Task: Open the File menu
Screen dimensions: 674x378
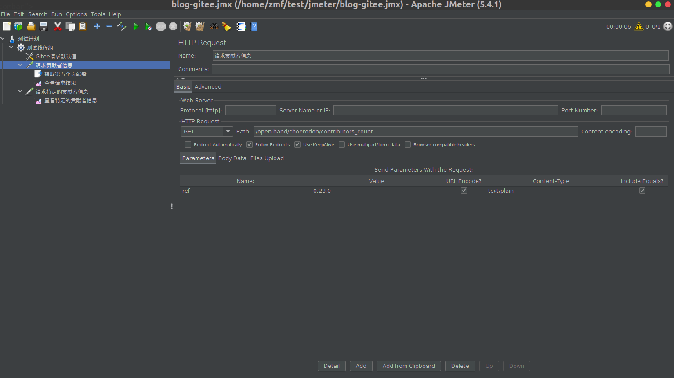Action: tap(5, 14)
